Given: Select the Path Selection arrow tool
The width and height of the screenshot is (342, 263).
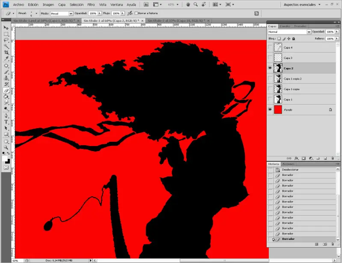Looking at the screenshot, I should click(x=6, y=128).
